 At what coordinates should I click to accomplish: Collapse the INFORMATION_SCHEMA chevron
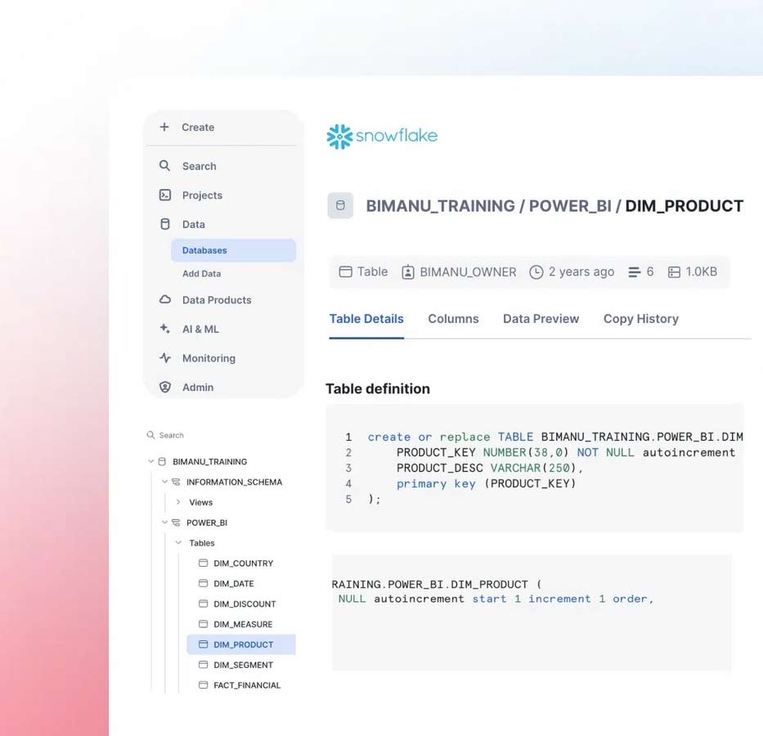(164, 482)
